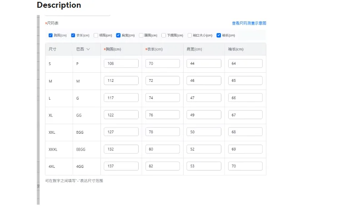Edit length field in the S row

pyautogui.click(x=163, y=63)
